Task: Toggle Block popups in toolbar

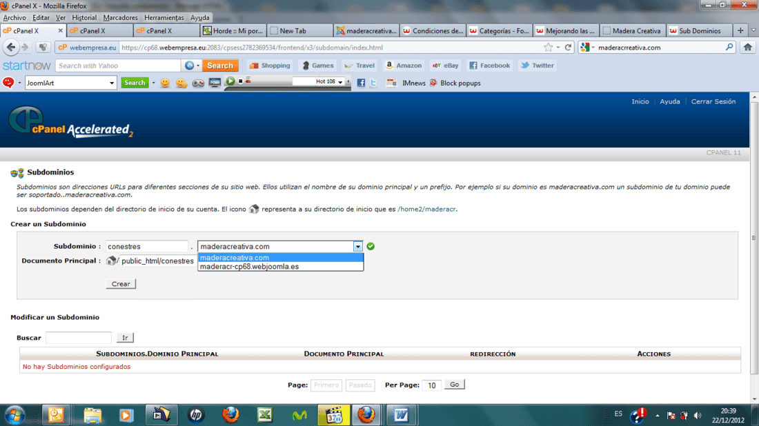Action: click(x=455, y=83)
